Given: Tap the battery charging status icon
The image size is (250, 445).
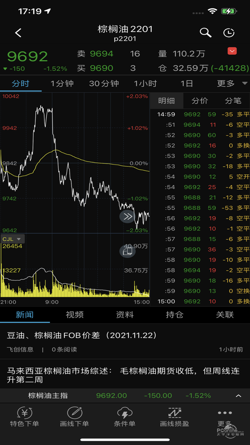Looking at the screenshot, I should pyautogui.click(x=229, y=11).
